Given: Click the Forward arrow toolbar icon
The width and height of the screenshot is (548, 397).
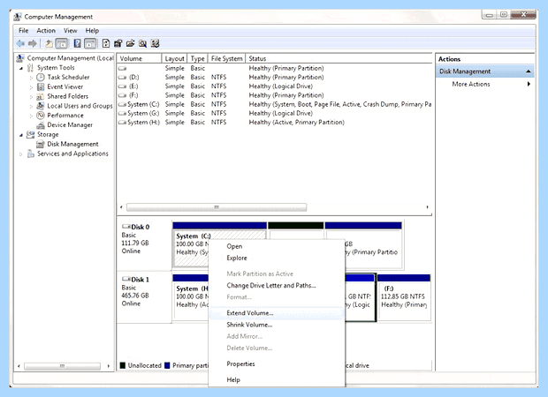Looking at the screenshot, I should [33, 43].
